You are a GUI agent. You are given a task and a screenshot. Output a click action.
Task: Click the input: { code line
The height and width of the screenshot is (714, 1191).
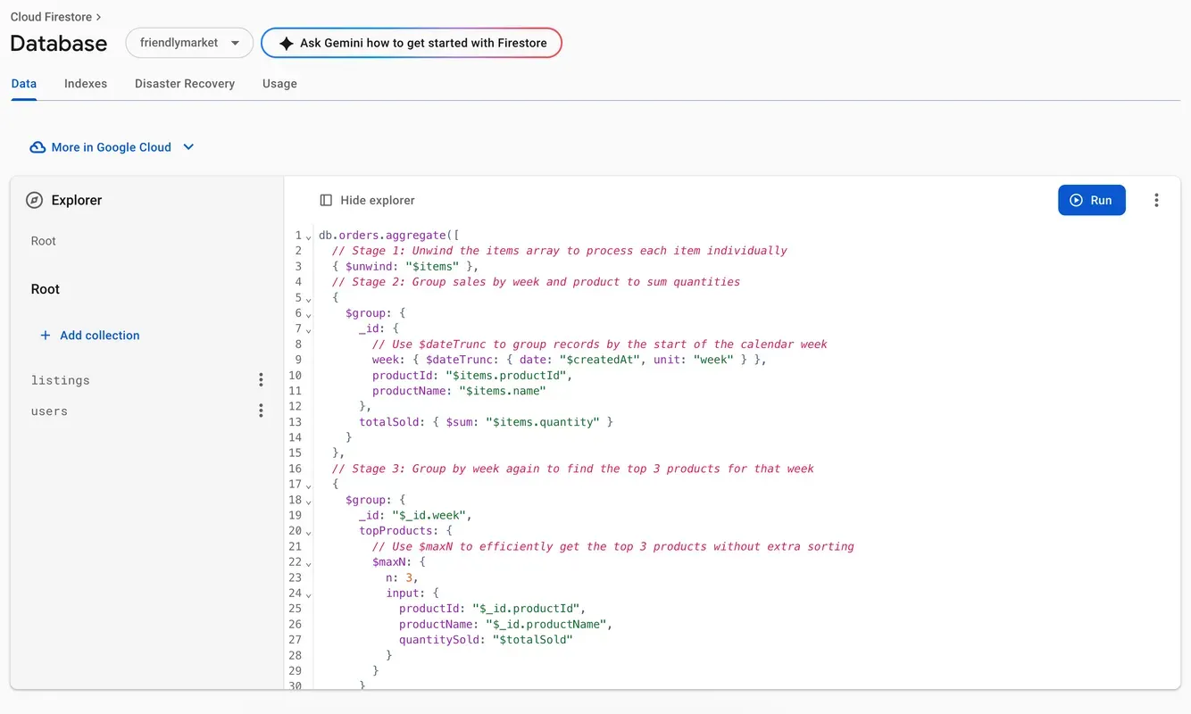[412, 593]
